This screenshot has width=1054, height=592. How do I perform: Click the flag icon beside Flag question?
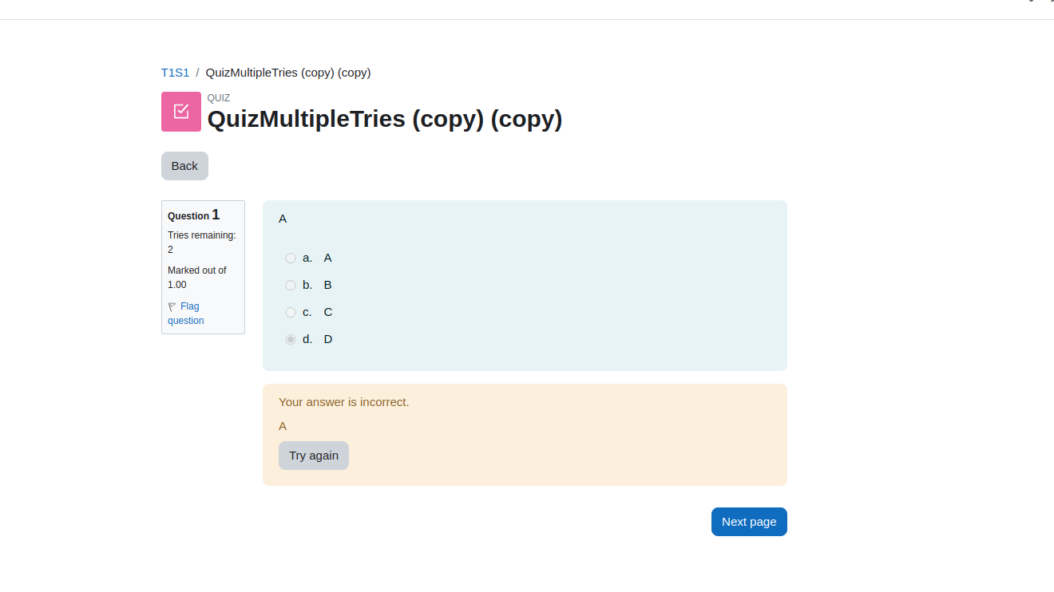tap(172, 306)
